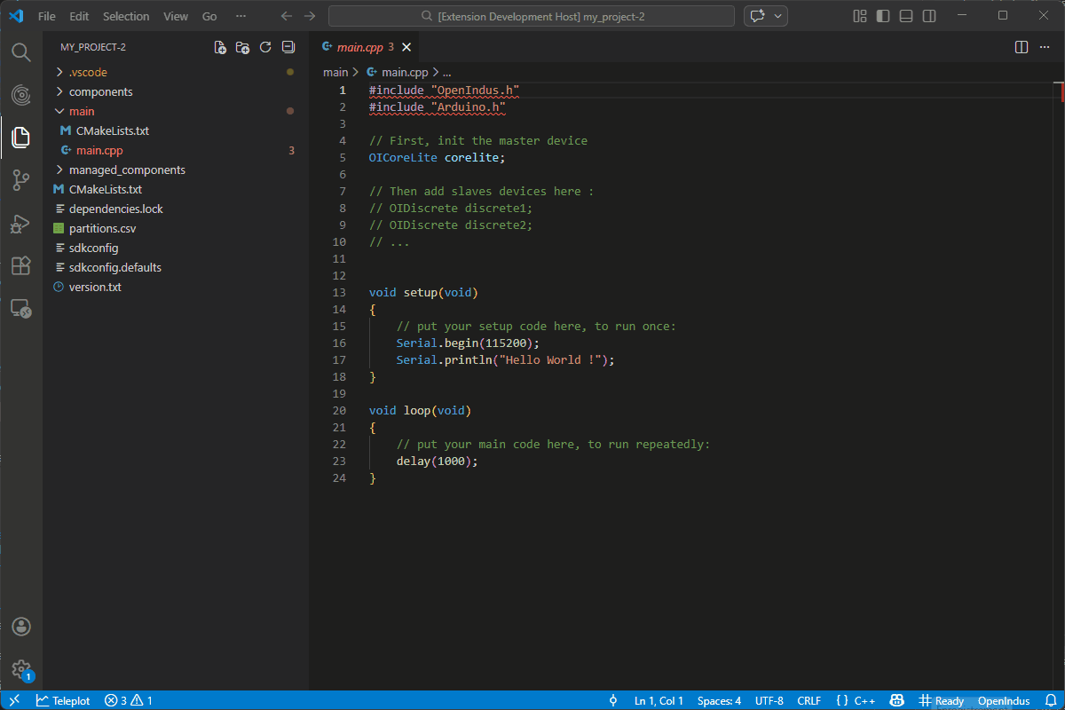Click the command center search box
Screen dimensions: 1065x710
pos(531,16)
